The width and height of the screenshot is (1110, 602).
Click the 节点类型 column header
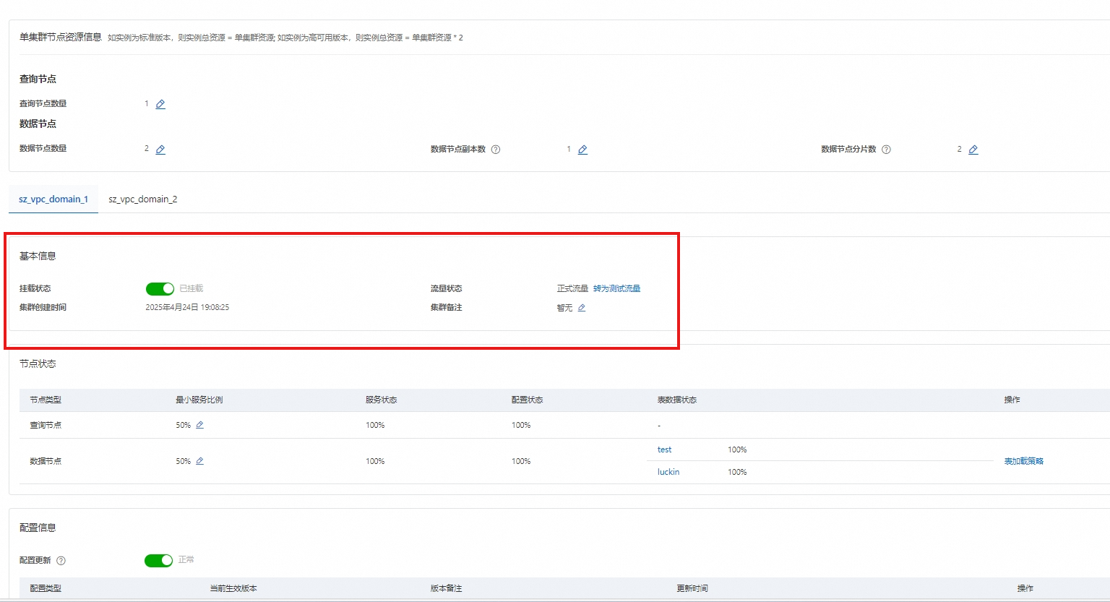coord(46,400)
